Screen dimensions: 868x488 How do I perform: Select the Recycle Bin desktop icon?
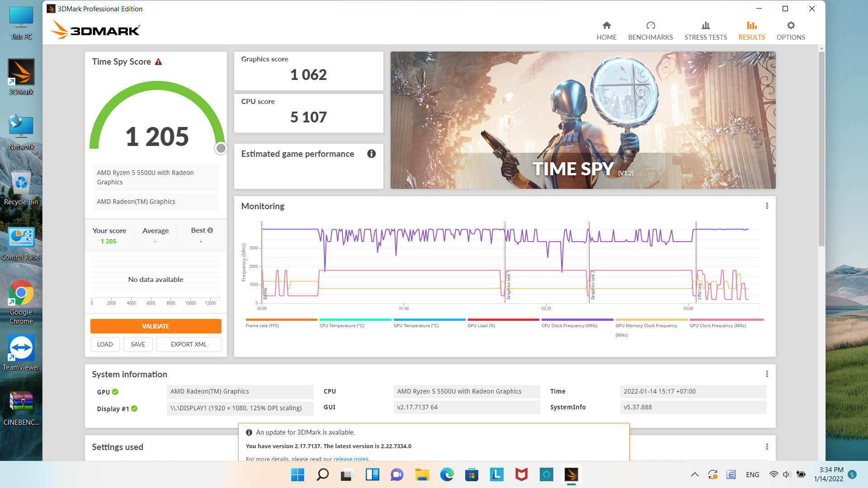[21, 187]
